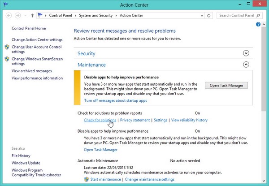Click the scrollbar down arrow
This screenshot has width=269, height=186.
point(264,181)
